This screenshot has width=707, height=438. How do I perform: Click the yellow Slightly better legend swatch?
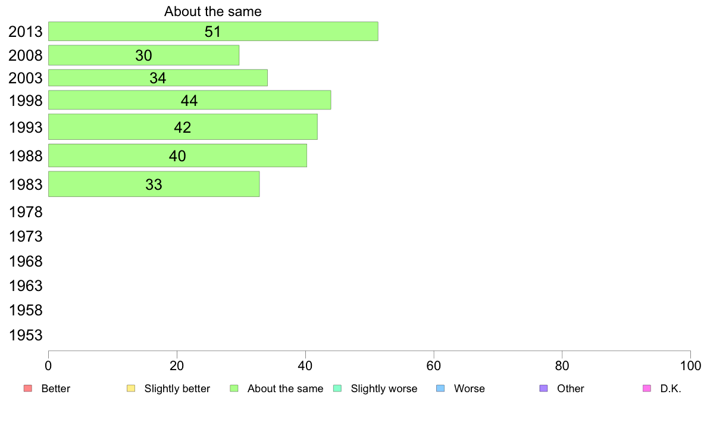coord(131,389)
